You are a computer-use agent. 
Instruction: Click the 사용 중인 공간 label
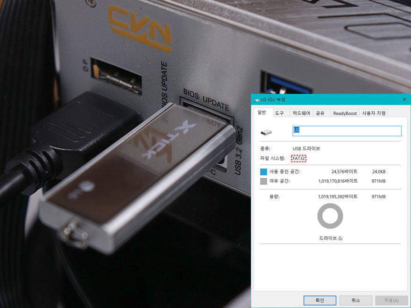284,172
